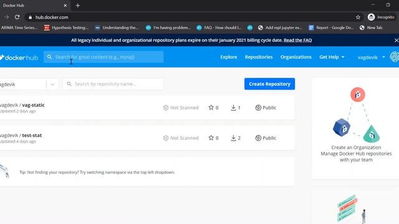Open the vagdevik / test-stat repository
The height and width of the screenshot is (224, 399).
[x=21, y=135]
